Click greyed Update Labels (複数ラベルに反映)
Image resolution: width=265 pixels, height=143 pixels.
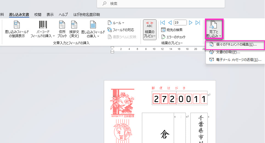(x=122, y=37)
